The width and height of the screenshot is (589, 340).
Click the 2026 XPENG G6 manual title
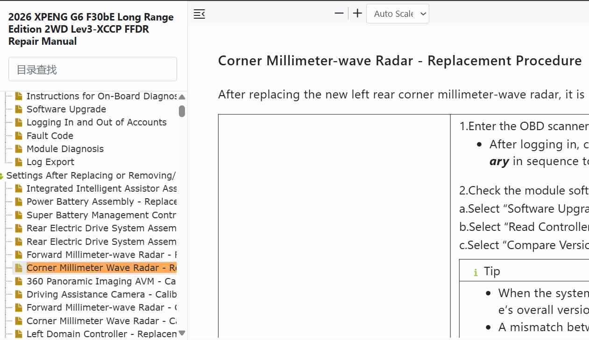coord(91,29)
